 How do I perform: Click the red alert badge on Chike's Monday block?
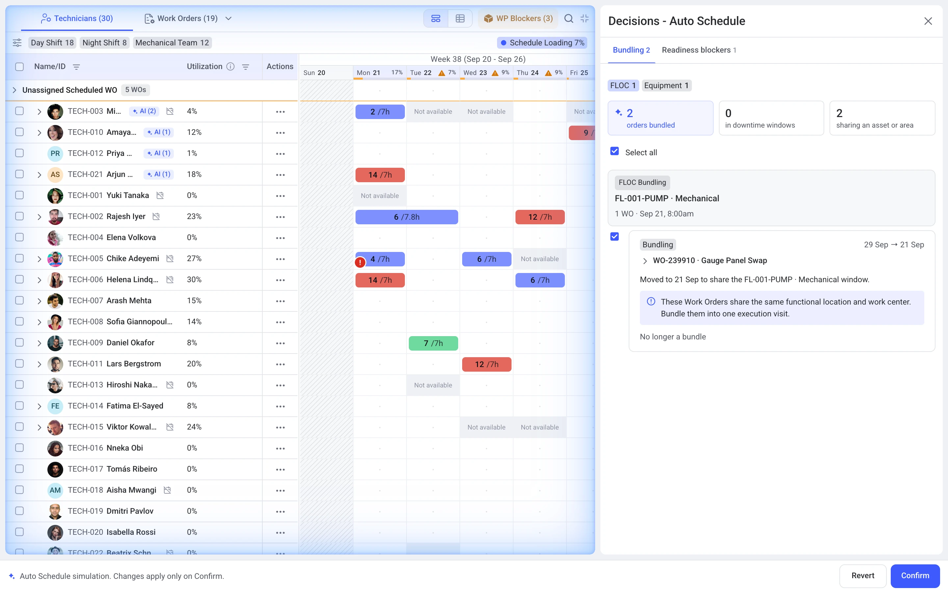(359, 262)
